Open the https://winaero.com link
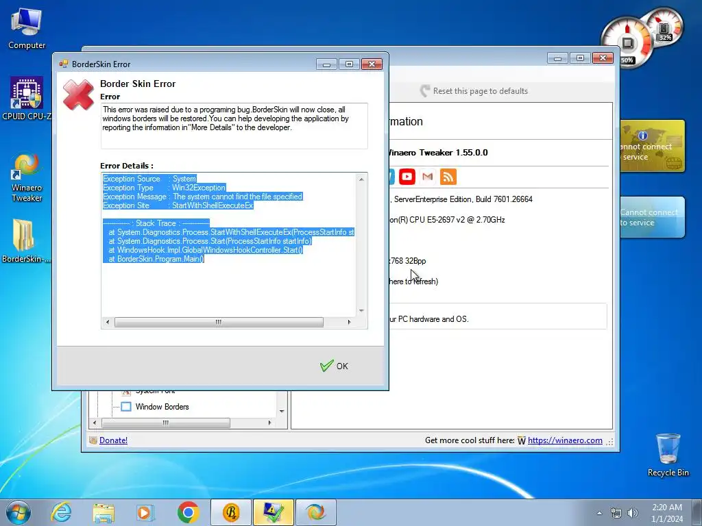Image resolution: width=702 pixels, height=526 pixels. [x=565, y=440]
